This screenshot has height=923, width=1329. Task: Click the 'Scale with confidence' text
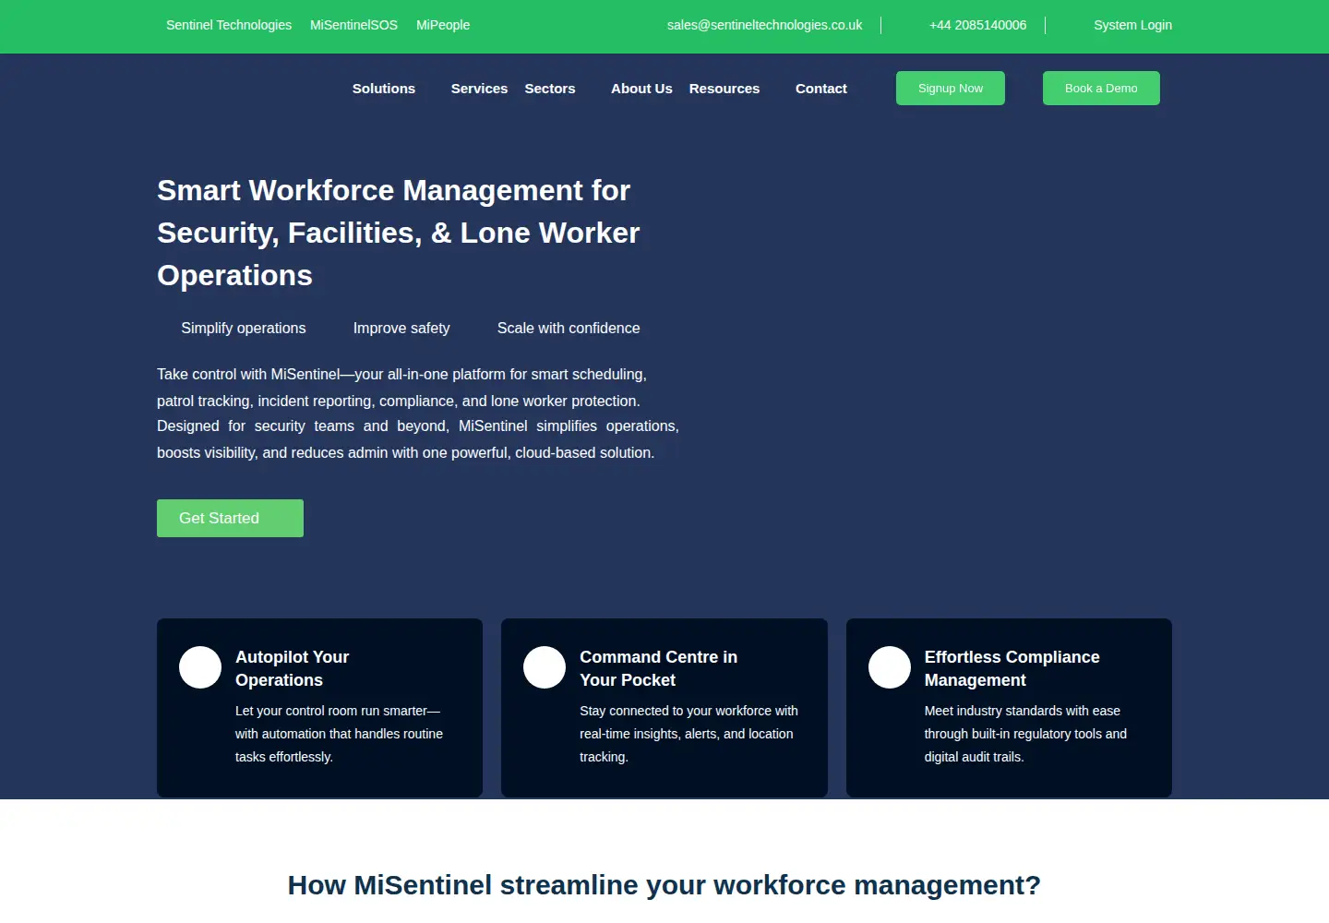coord(569,329)
